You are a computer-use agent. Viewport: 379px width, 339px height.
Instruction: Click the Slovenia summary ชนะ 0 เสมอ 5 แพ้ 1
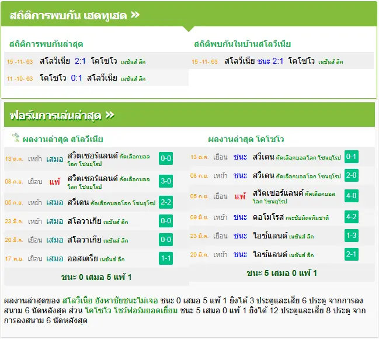pos(96,277)
